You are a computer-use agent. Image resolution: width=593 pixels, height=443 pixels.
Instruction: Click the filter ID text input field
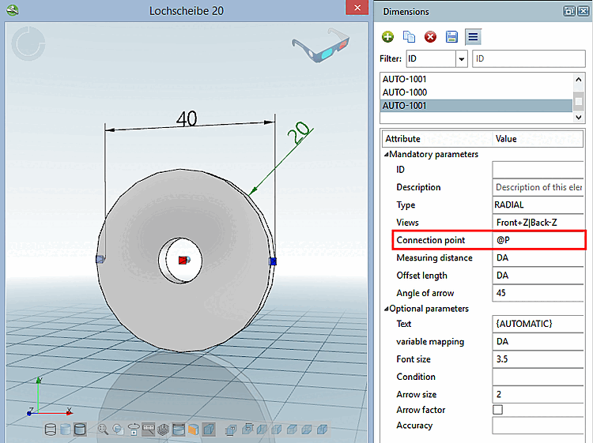tap(528, 59)
